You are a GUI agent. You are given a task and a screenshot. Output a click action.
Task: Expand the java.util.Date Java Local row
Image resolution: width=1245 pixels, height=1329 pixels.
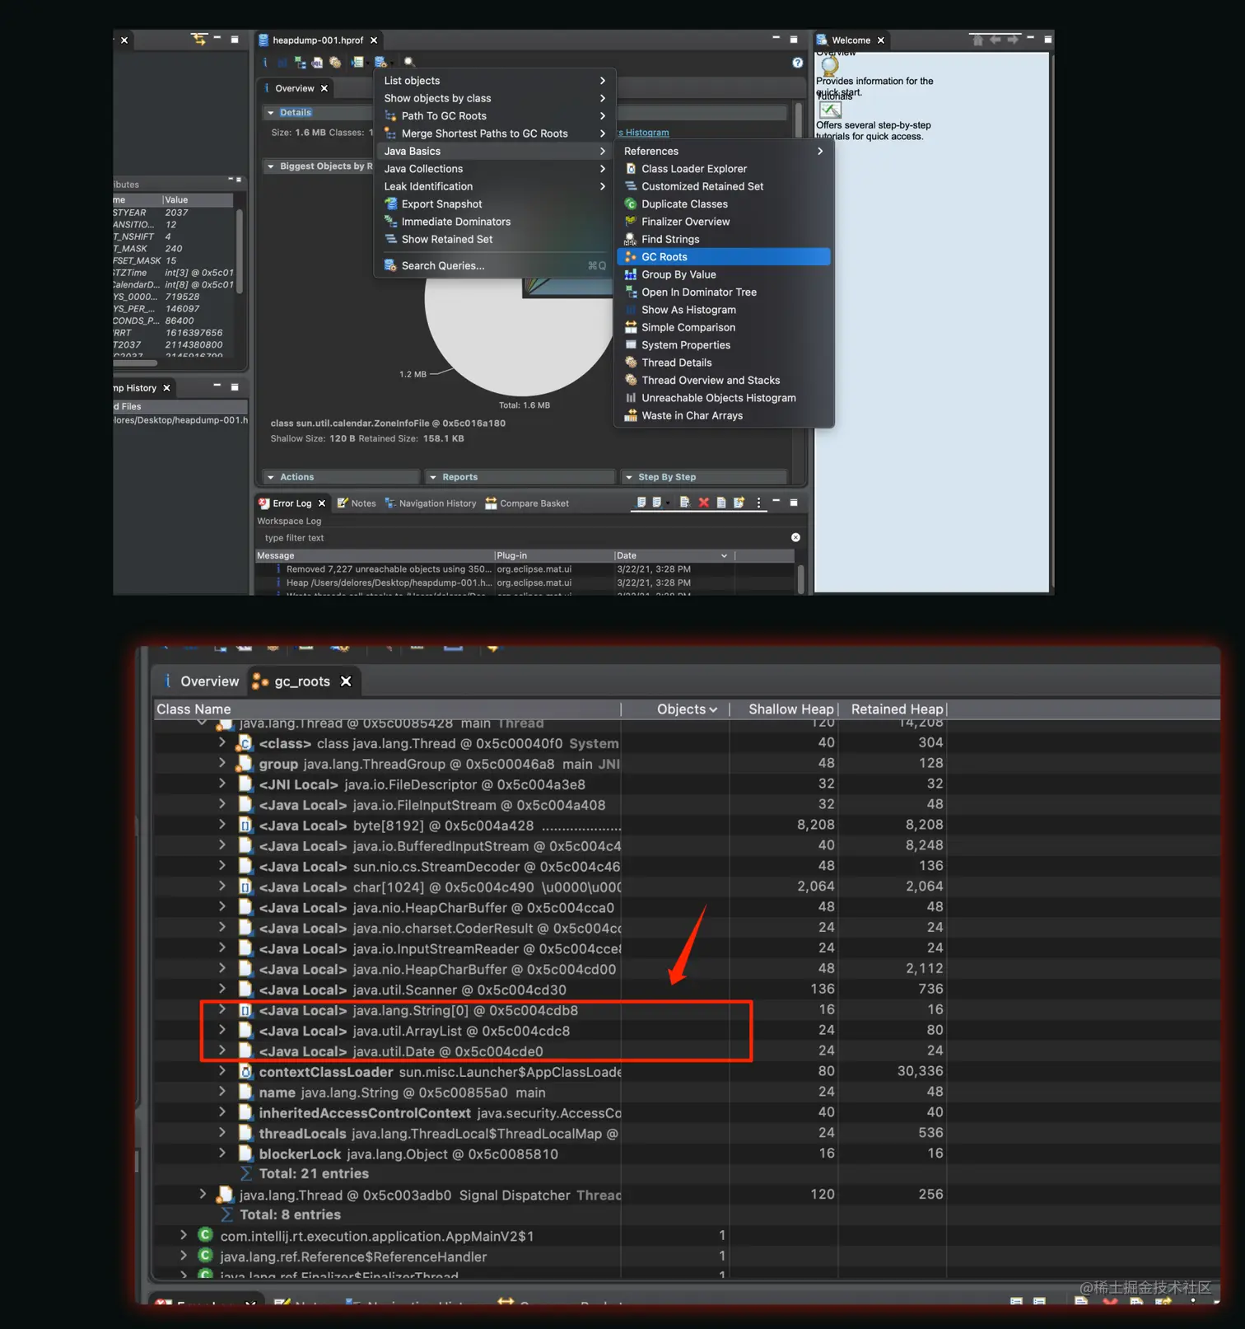(x=222, y=1051)
